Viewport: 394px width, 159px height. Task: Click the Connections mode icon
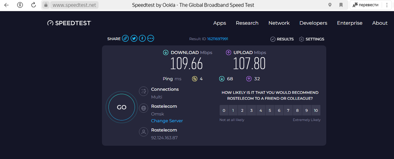point(143,91)
